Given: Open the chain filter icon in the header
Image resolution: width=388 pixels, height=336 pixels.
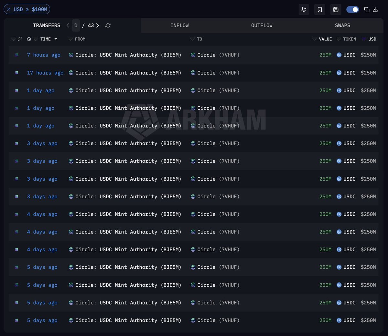Looking at the screenshot, I should pos(13,39).
